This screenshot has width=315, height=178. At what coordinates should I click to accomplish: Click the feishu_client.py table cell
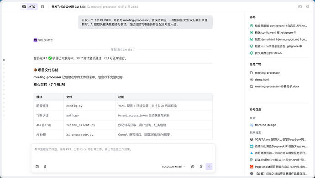89,125
